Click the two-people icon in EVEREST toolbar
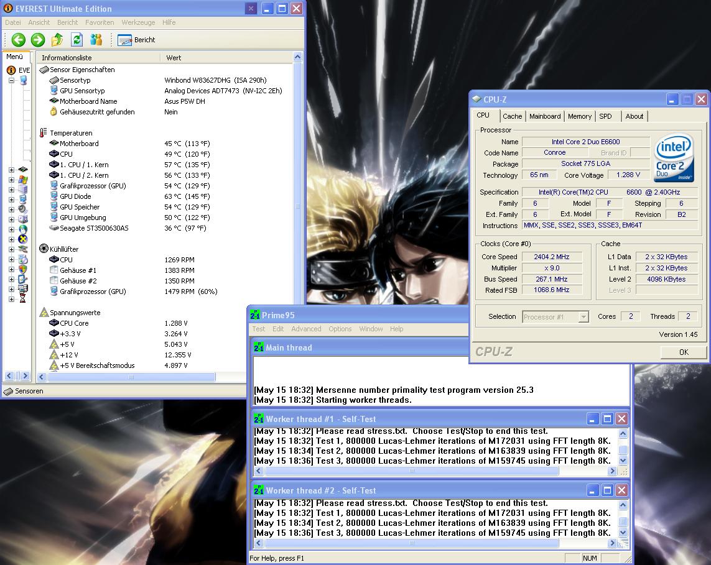711x565 pixels. 96,40
